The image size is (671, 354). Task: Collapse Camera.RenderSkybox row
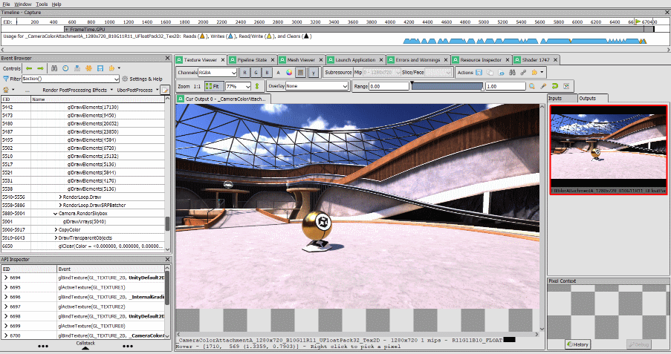tap(56, 213)
